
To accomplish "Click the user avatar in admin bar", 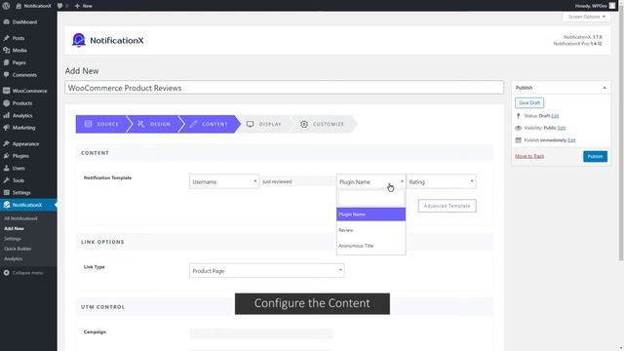I will tap(612, 6).
